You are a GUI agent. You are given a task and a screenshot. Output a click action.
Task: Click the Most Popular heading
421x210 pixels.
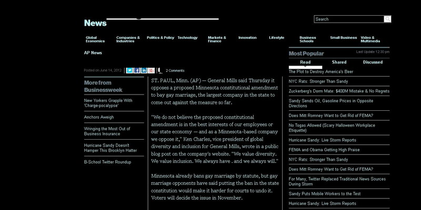tap(306, 54)
